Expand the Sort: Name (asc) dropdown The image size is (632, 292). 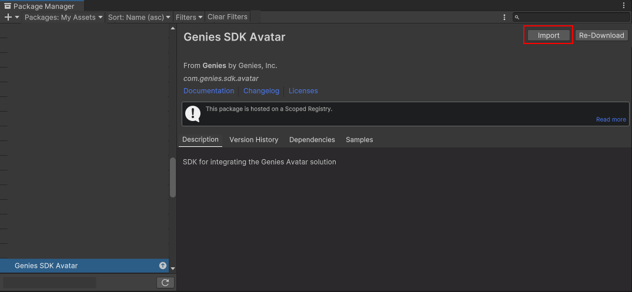click(139, 17)
